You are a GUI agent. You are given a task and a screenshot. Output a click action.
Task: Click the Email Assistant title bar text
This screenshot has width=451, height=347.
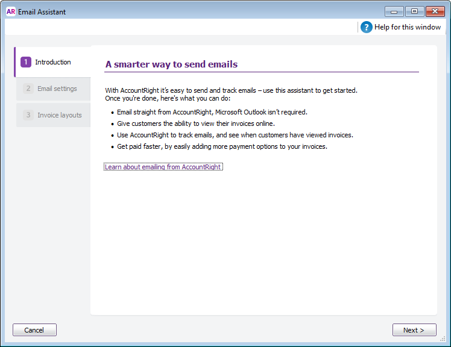point(42,12)
